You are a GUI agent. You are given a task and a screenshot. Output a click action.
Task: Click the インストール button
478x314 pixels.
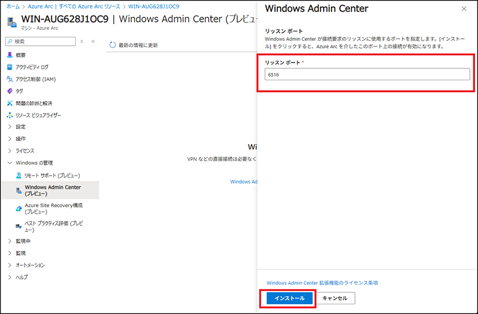point(290,298)
